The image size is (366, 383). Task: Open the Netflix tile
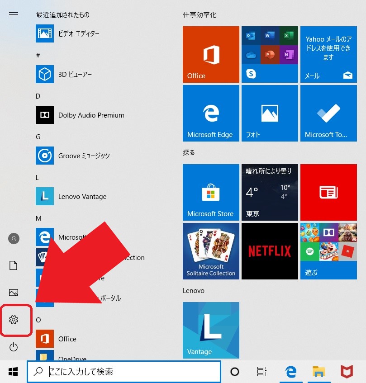coord(270,251)
